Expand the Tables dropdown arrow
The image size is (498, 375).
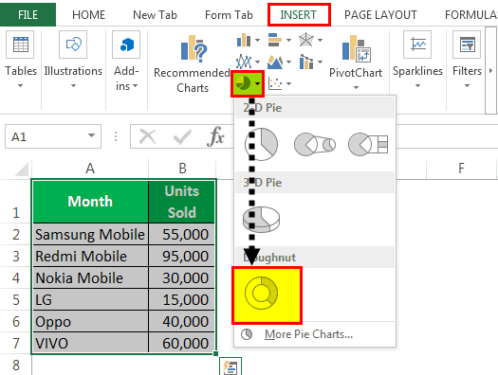(20, 86)
